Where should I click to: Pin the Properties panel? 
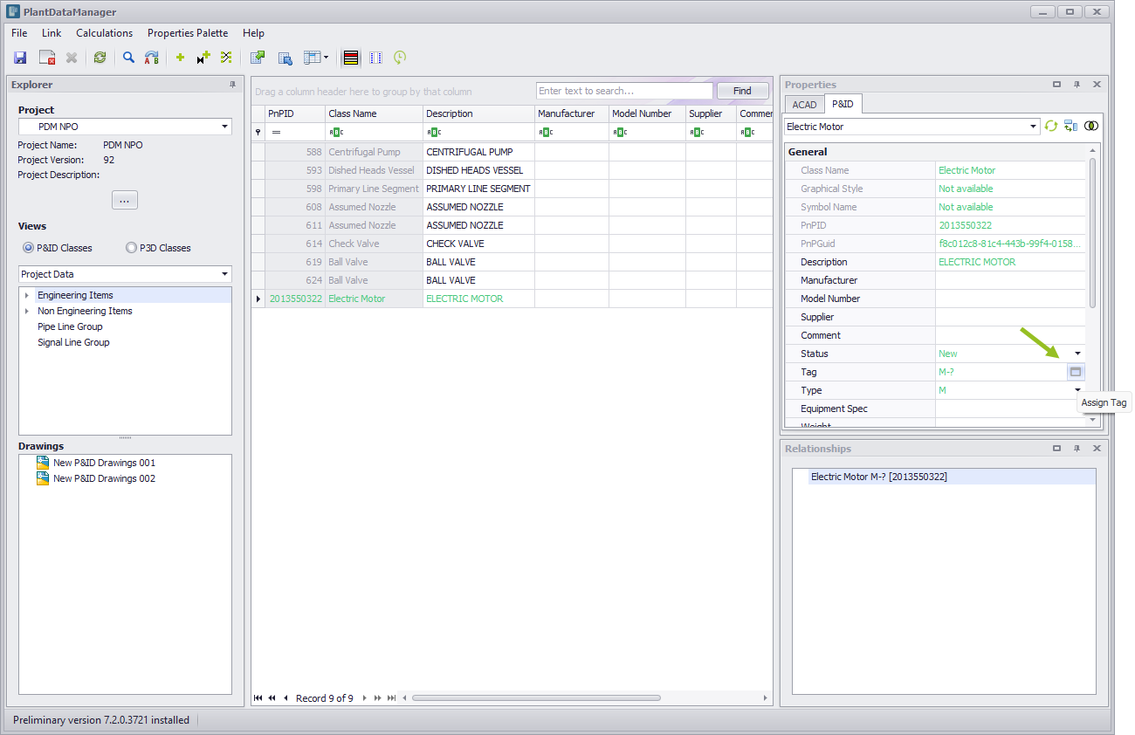pyautogui.click(x=1077, y=85)
